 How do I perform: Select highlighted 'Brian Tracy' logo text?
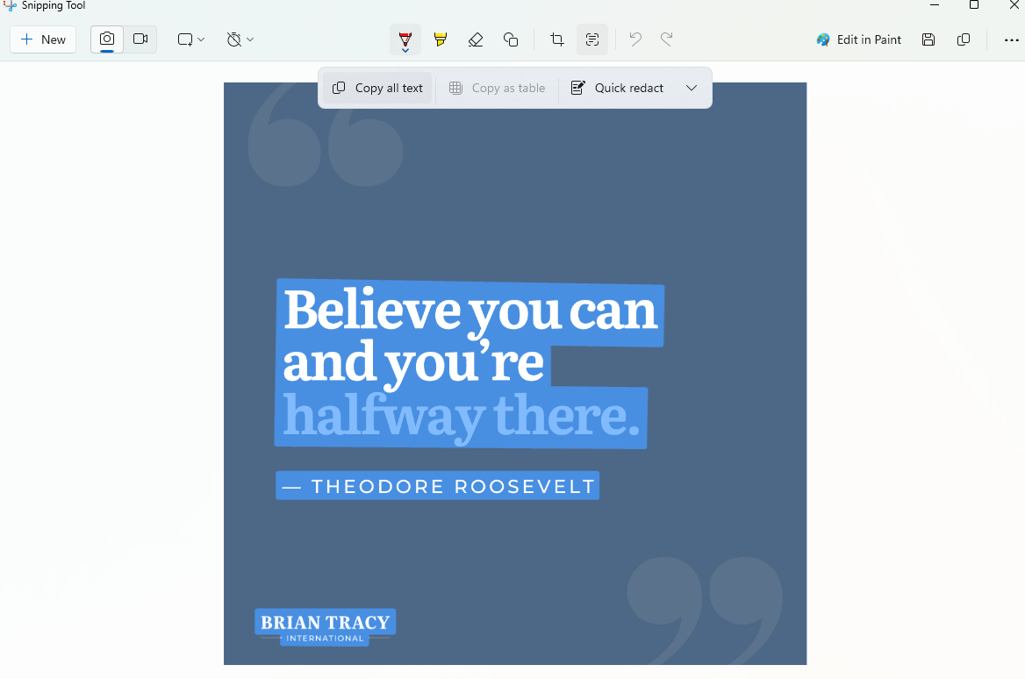tap(325, 623)
